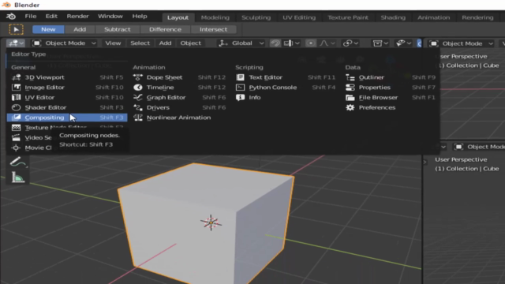Open Python Console editor
The height and width of the screenshot is (284, 505).
click(x=286, y=88)
